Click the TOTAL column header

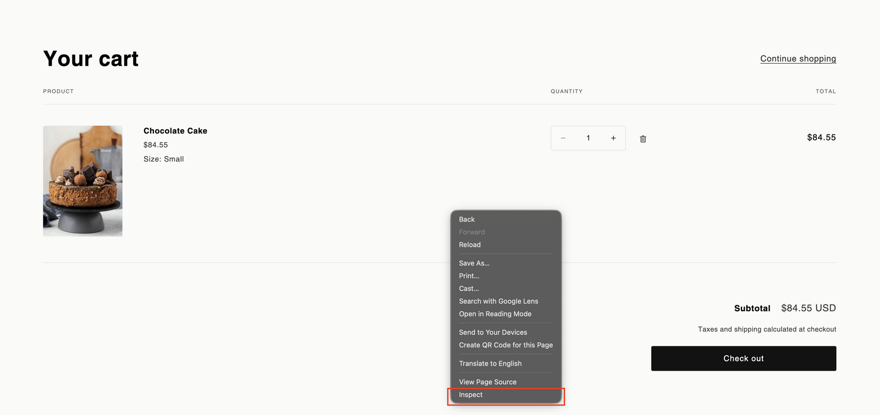[x=826, y=91]
